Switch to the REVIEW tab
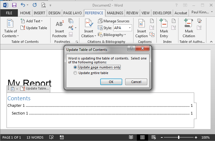 pyautogui.click(x=132, y=13)
